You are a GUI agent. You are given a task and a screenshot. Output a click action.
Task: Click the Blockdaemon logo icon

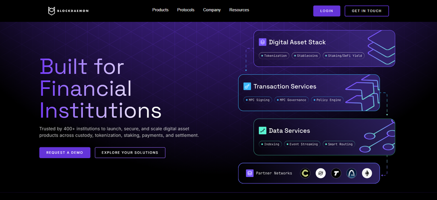52,11
